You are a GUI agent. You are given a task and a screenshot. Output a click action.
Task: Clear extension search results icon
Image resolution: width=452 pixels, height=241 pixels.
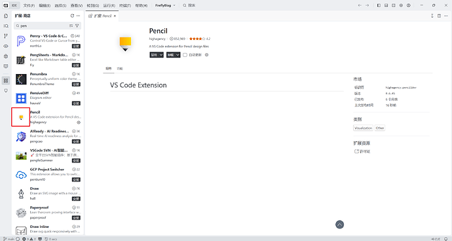[x=71, y=26]
